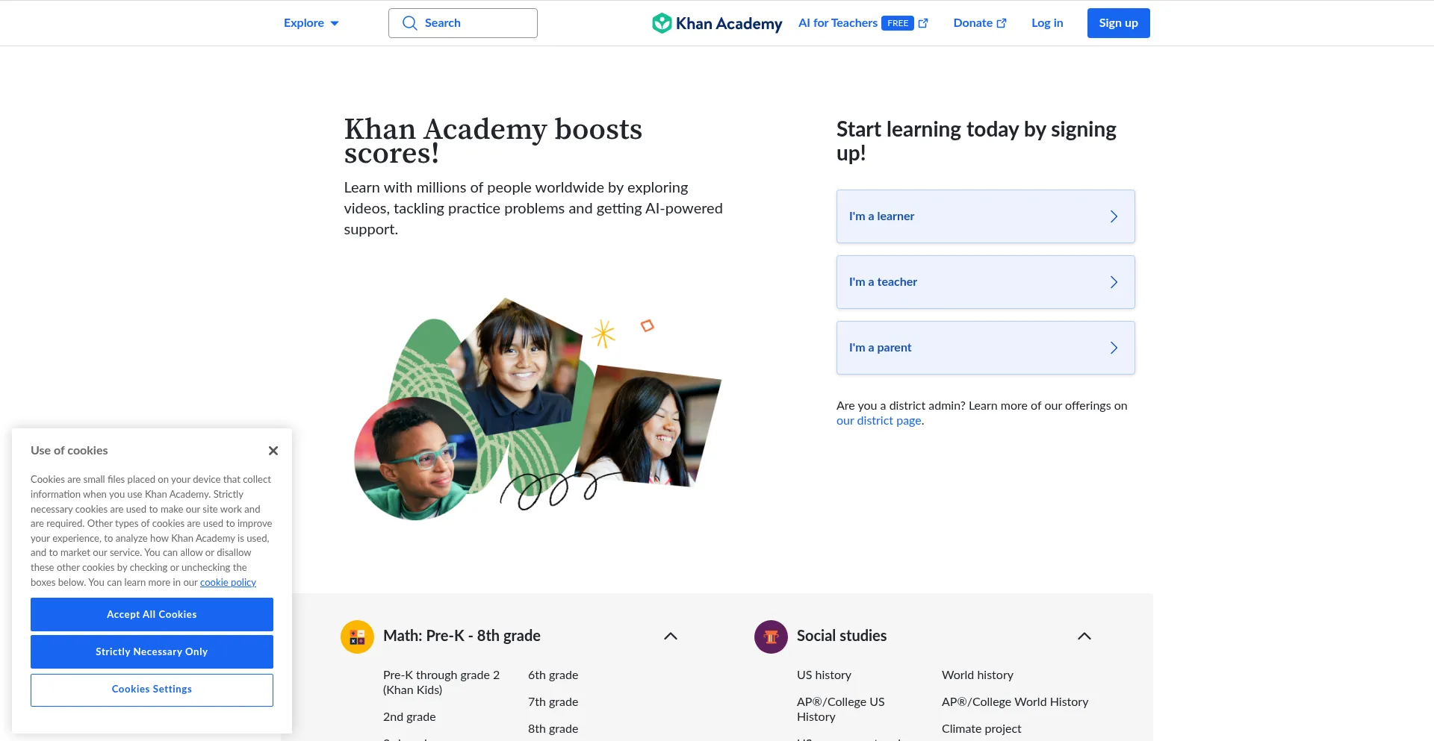Click the chevron on I'm a parent
This screenshot has width=1434, height=741.
[1114, 348]
